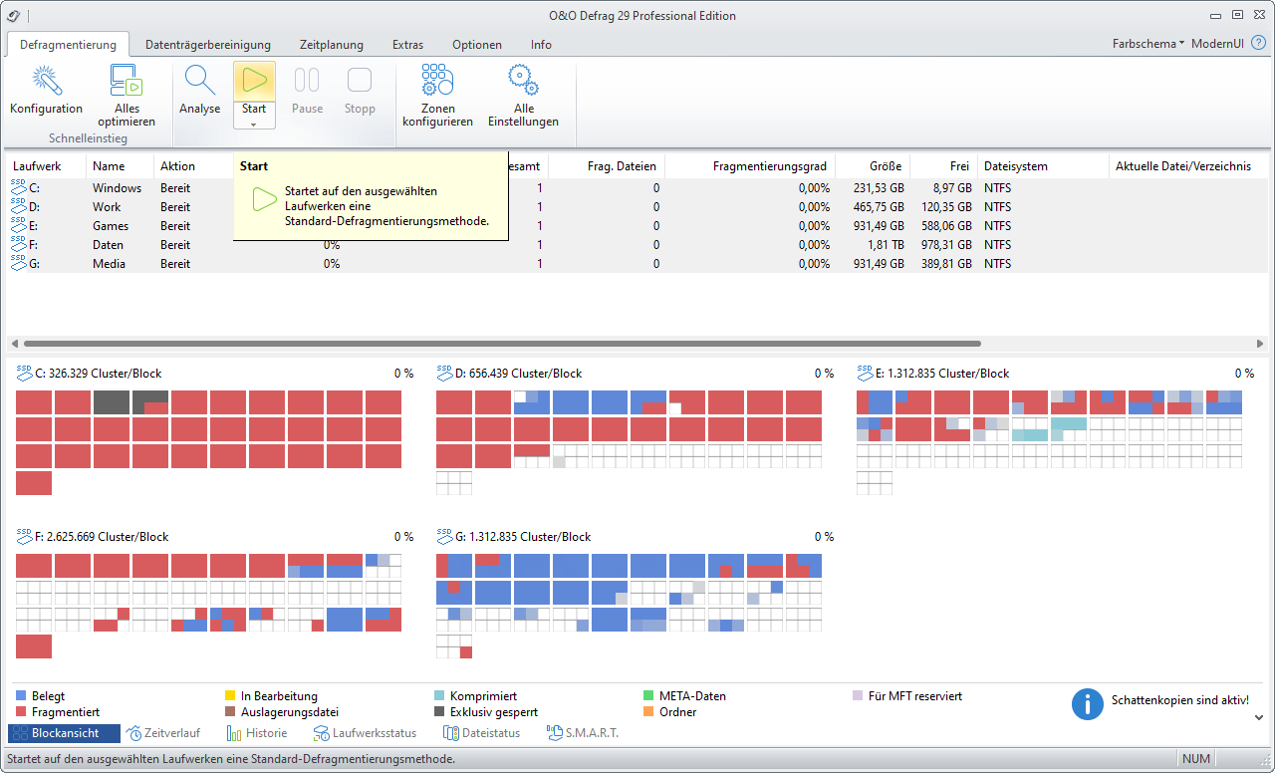Select the Media drive row

(x=637, y=263)
